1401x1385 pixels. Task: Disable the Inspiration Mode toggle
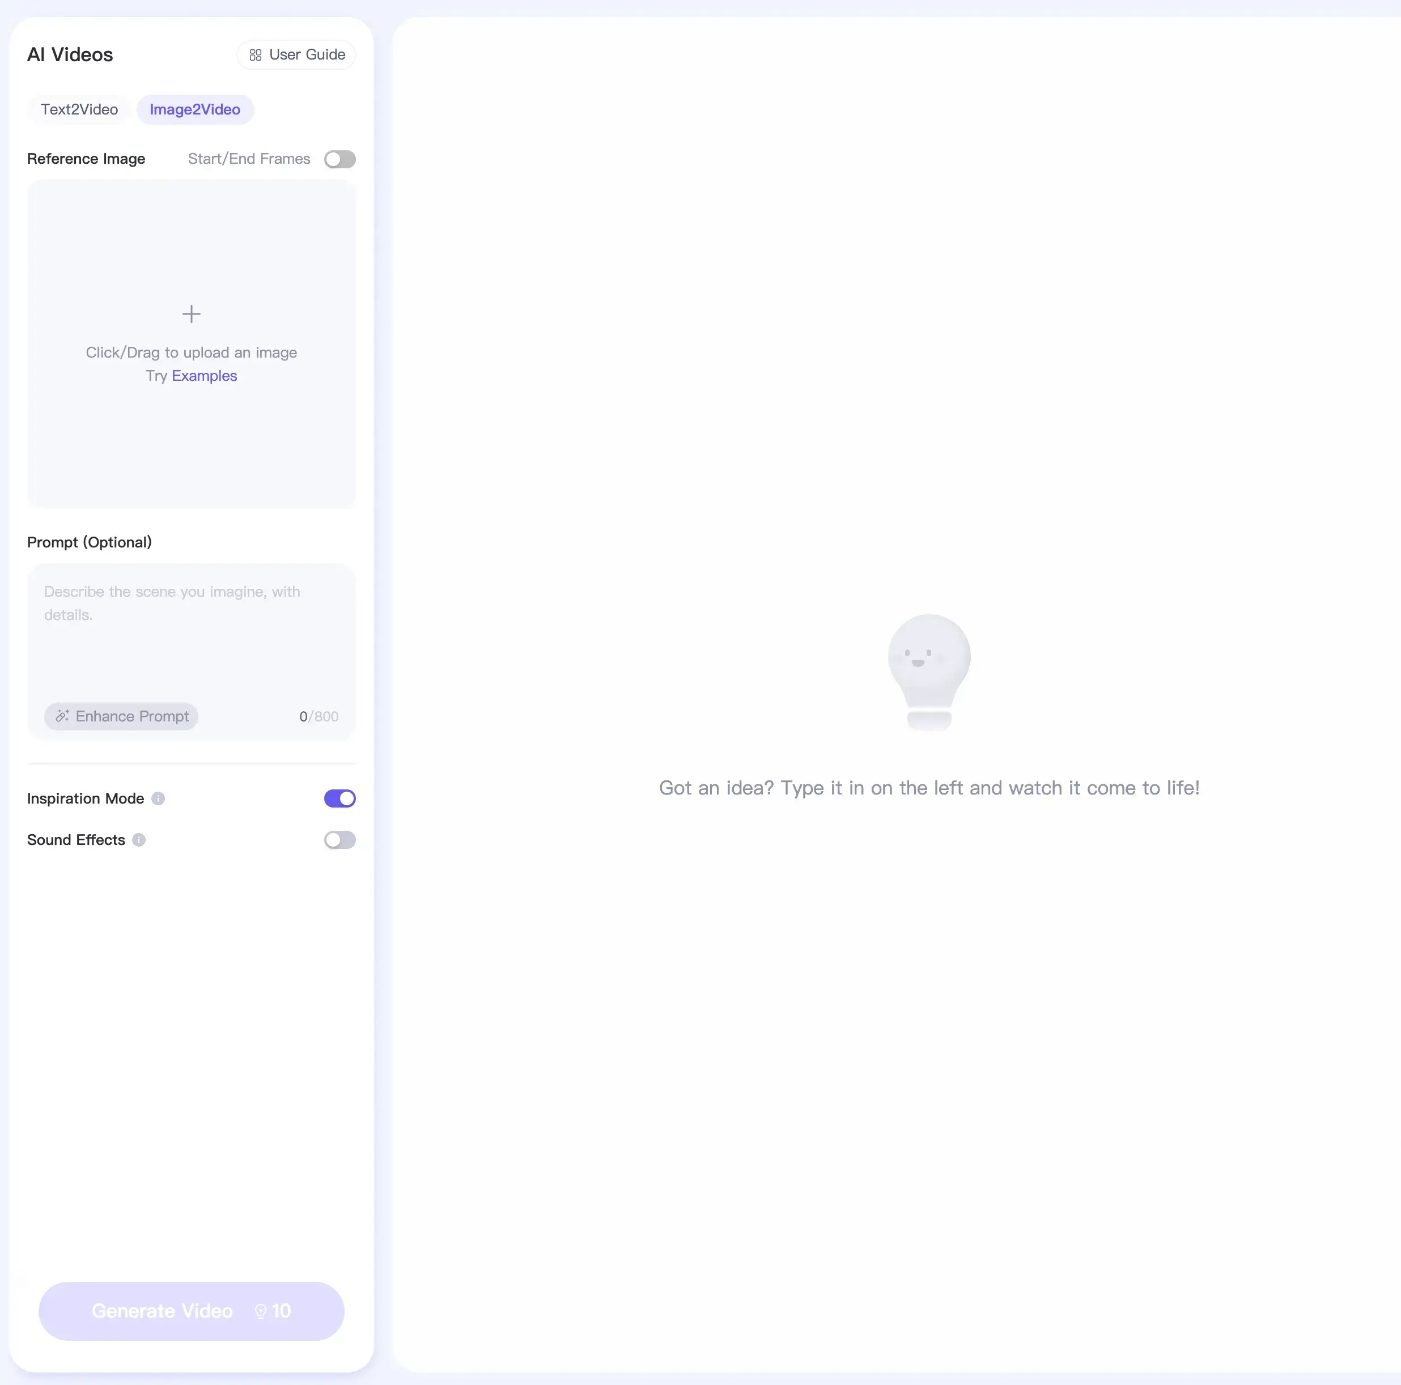tap(340, 798)
